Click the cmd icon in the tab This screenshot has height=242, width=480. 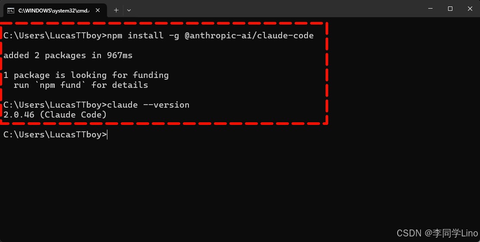click(x=11, y=10)
